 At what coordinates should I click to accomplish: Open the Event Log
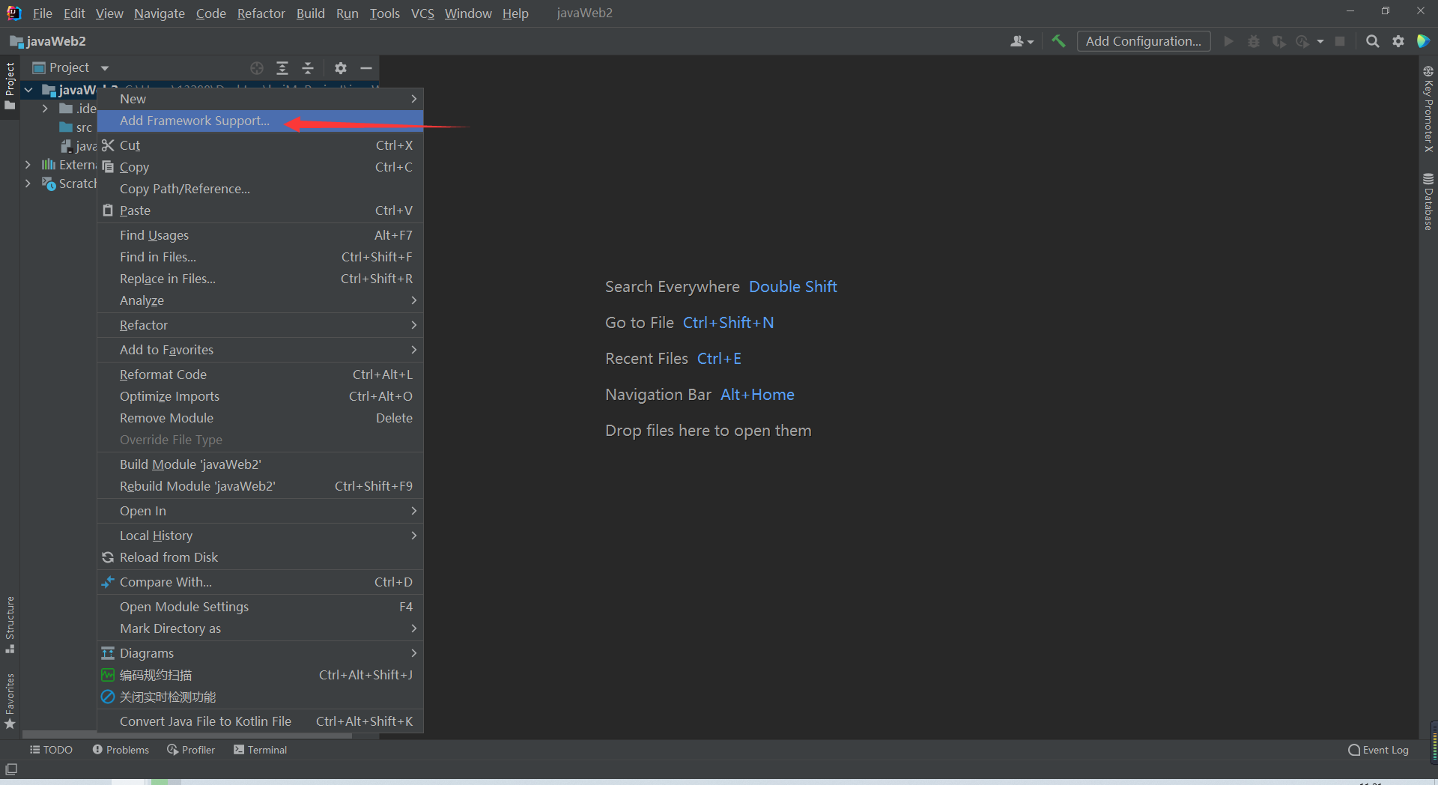1378,750
